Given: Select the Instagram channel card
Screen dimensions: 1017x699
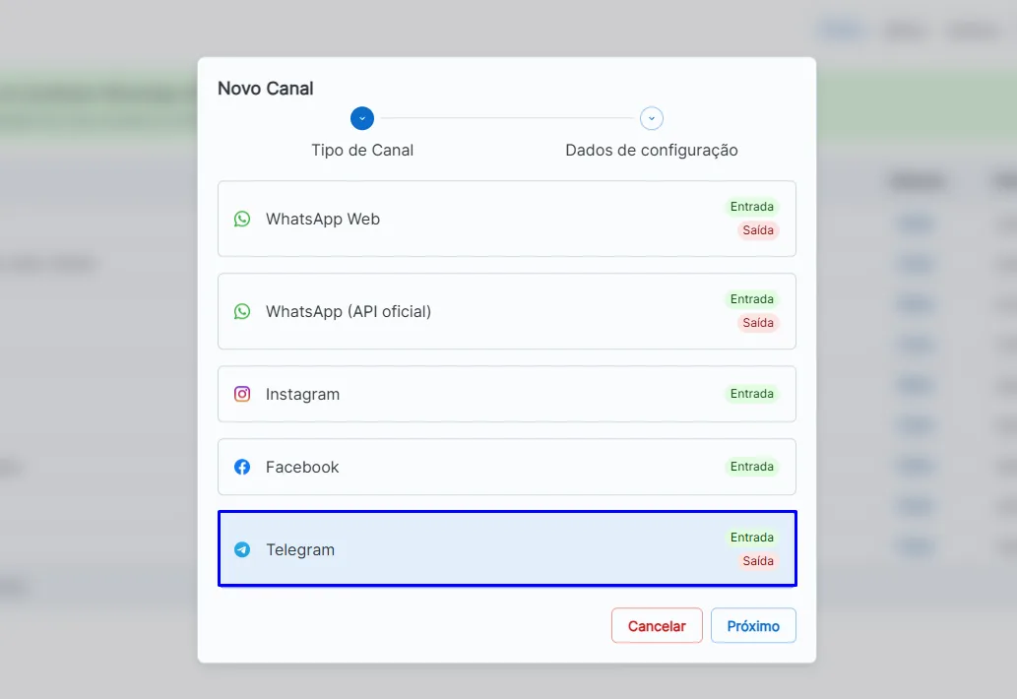Looking at the screenshot, I should pyautogui.click(x=507, y=394).
